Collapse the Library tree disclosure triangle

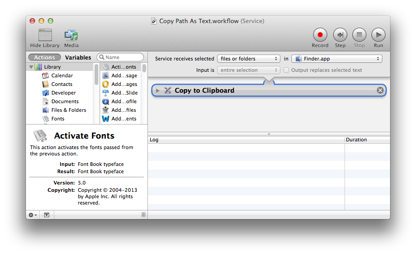[31, 67]
